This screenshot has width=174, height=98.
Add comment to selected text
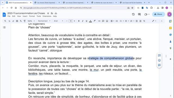coord(159,55)
